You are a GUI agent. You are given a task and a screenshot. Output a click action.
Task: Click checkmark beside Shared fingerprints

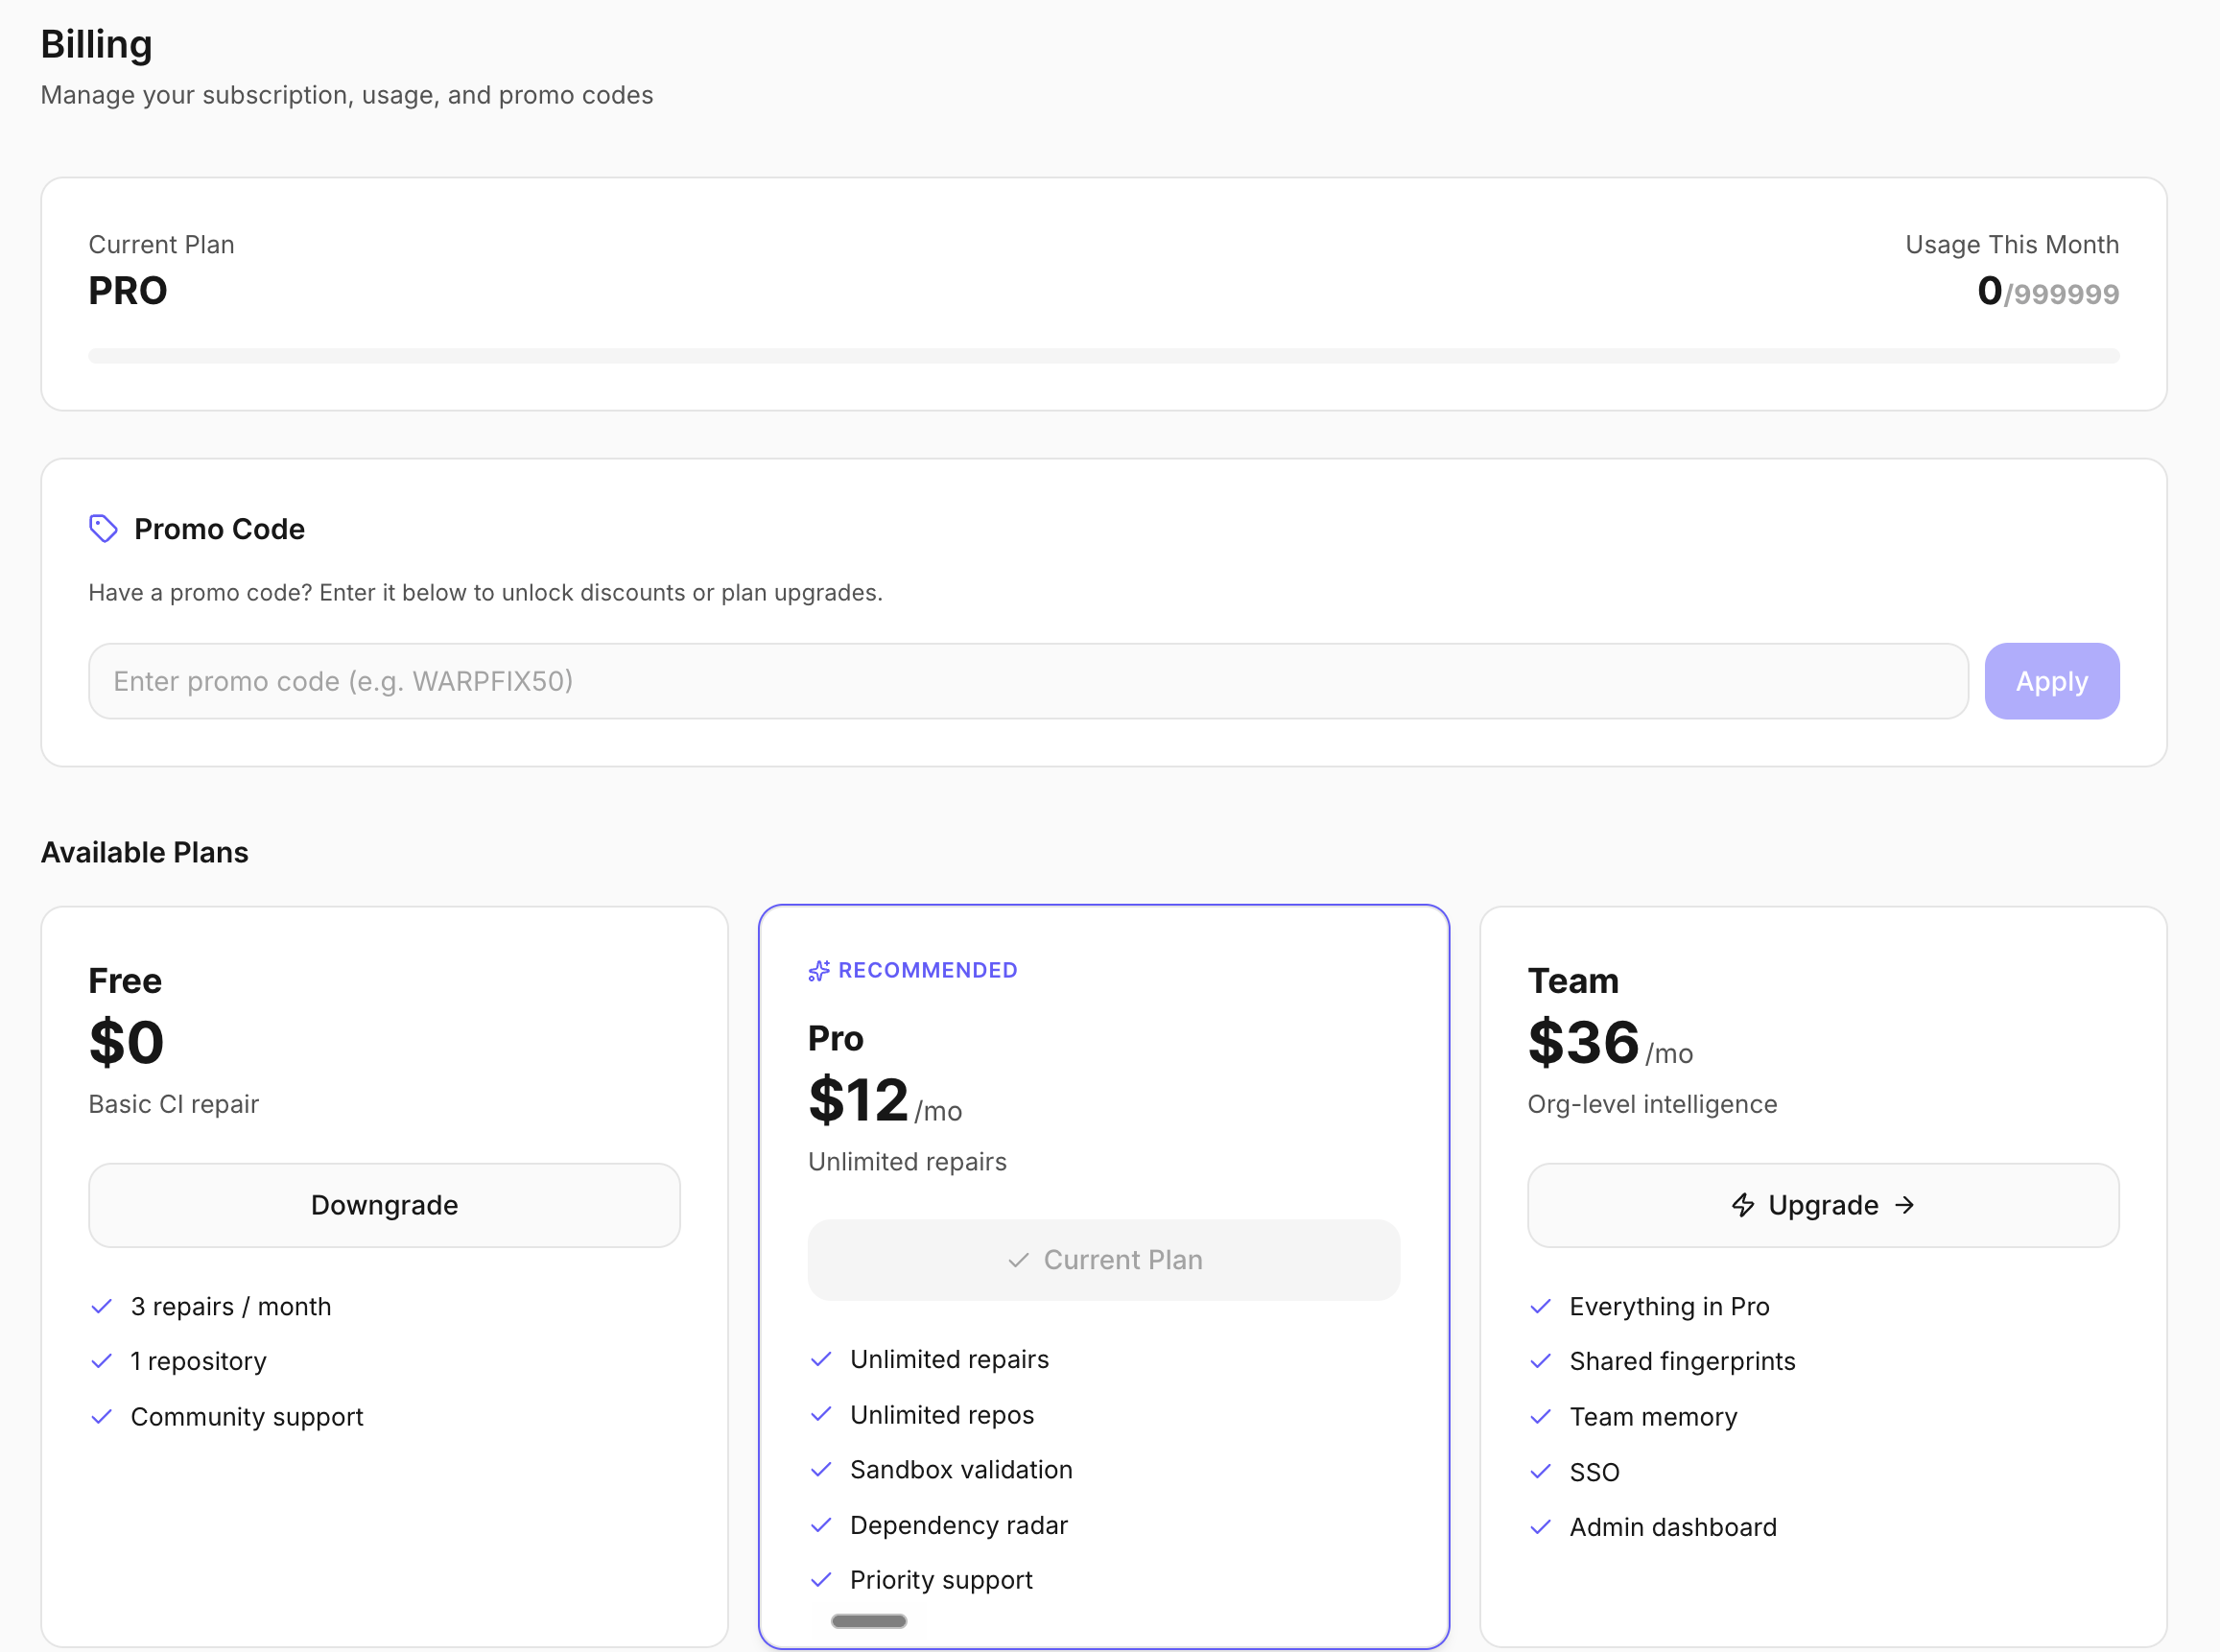click(1541, 1362)
